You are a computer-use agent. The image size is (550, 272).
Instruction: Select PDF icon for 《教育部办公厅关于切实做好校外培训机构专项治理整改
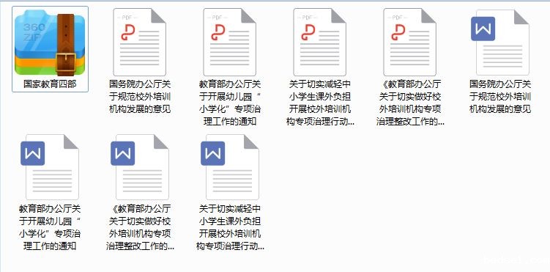coord(410,42)
